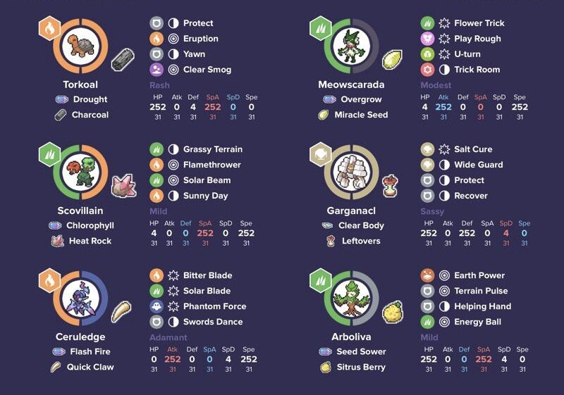This screenshot has height=395, width=564.
Task: Click the ground type icon beside Earth Power
Action: point(427,275)
